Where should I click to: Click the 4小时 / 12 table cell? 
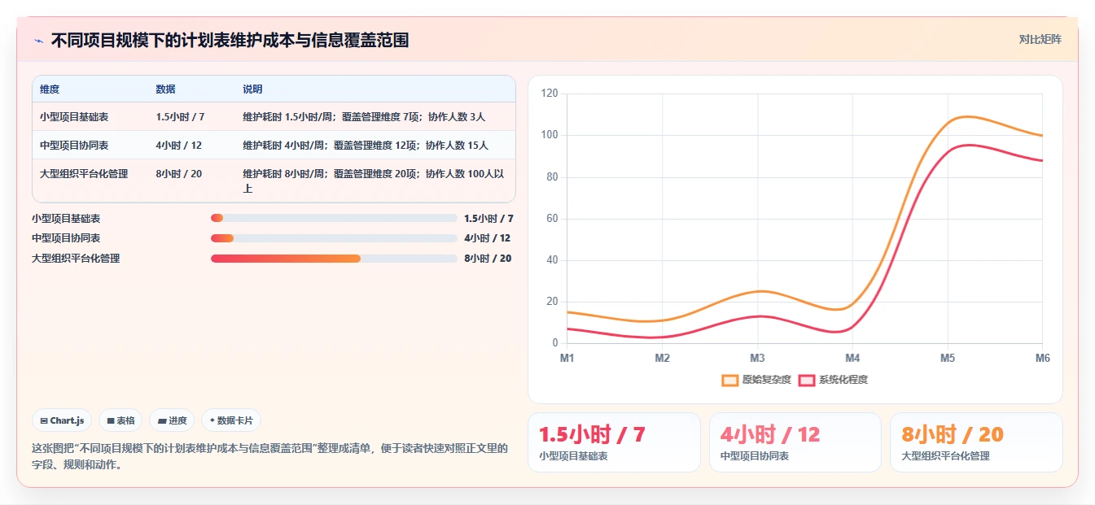click(x=178, y=146)
